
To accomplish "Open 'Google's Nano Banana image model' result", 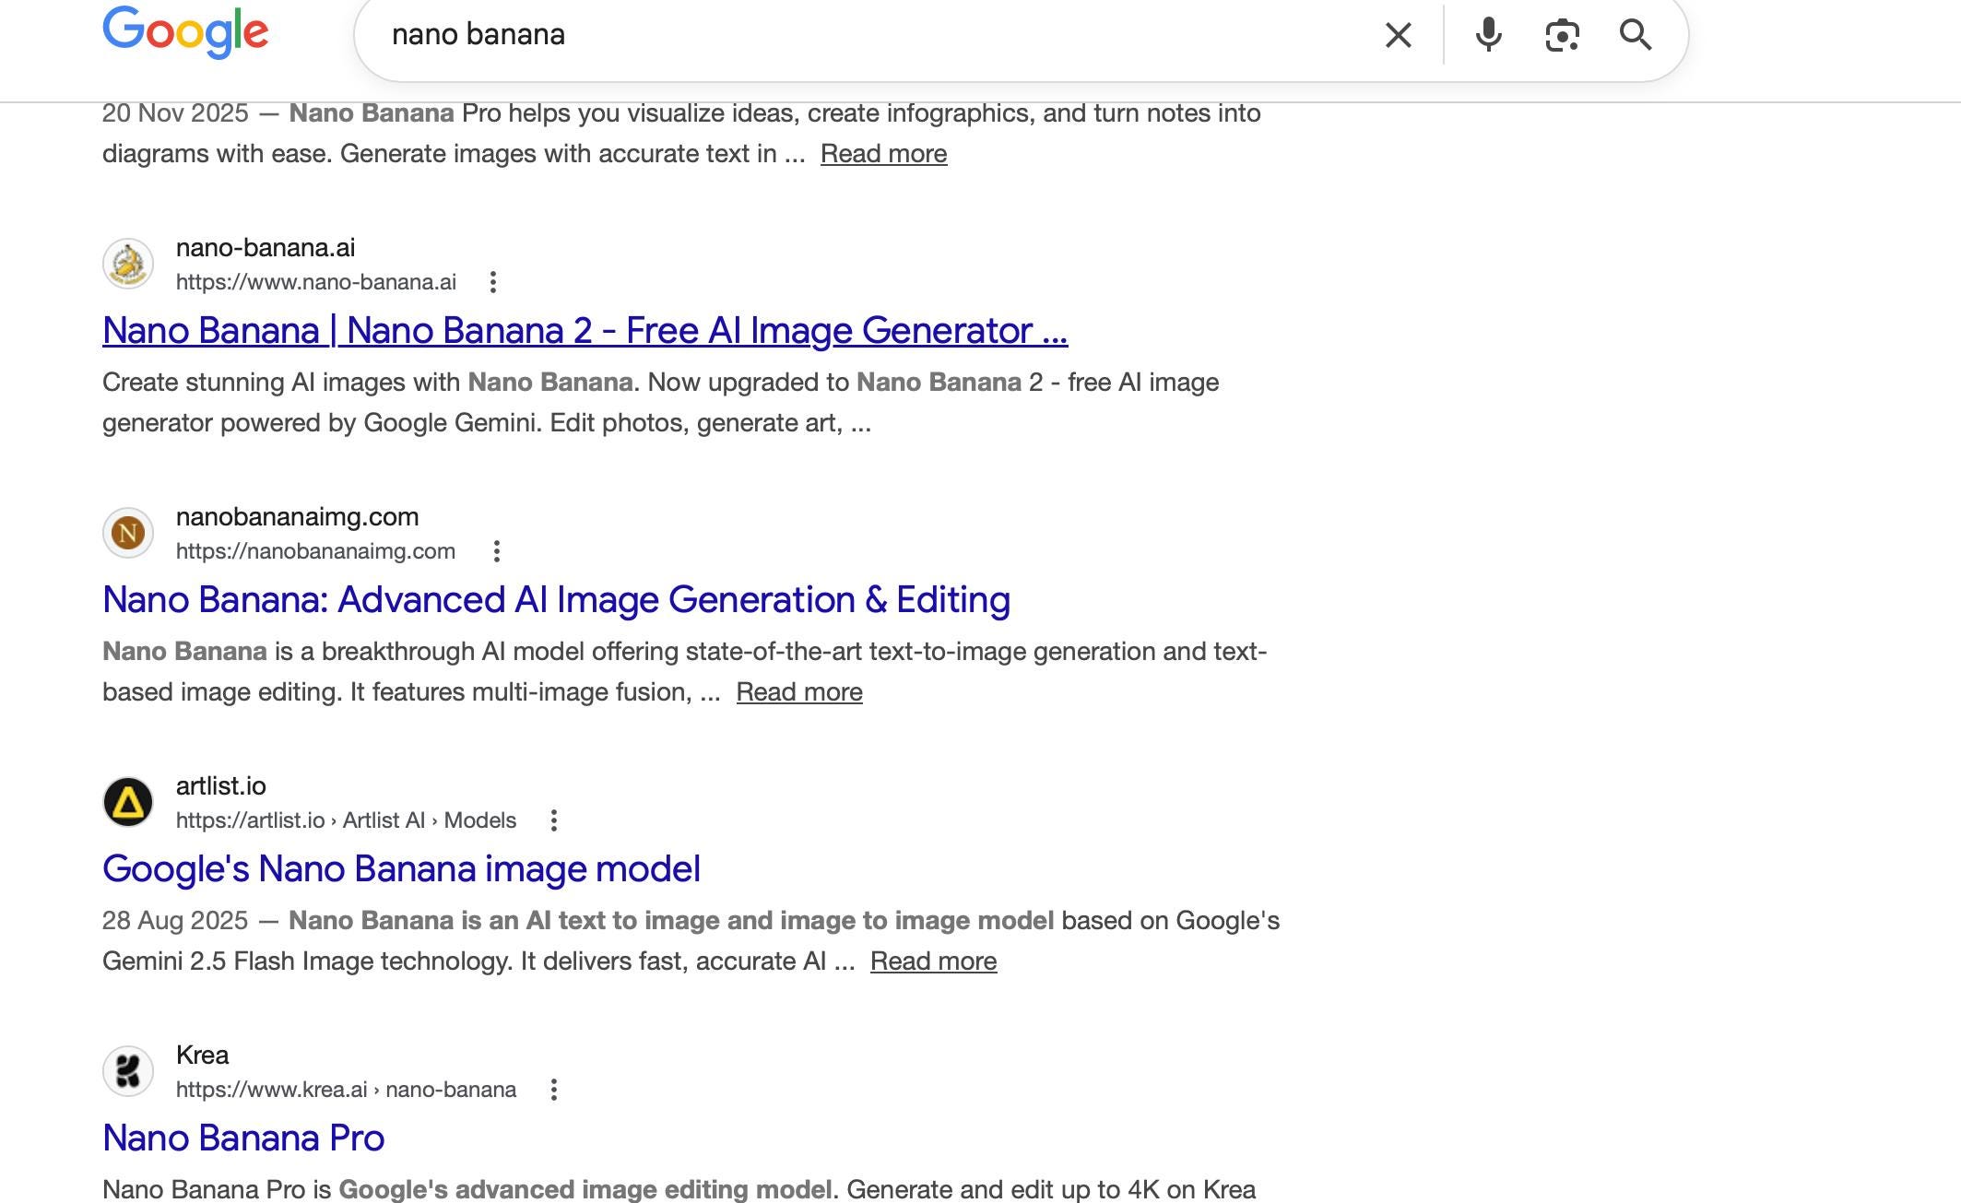I will point(402,869).
